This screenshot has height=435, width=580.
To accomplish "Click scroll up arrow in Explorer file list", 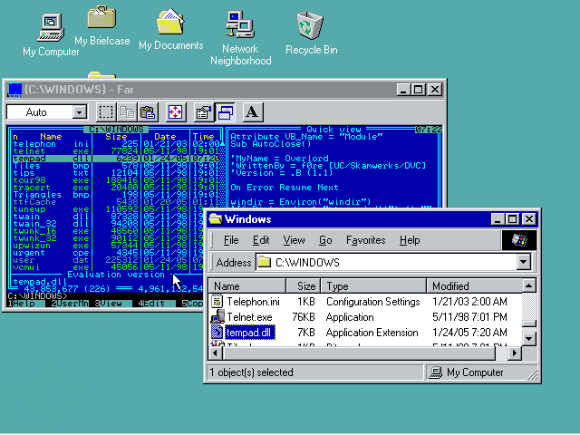I will point(529,285).
